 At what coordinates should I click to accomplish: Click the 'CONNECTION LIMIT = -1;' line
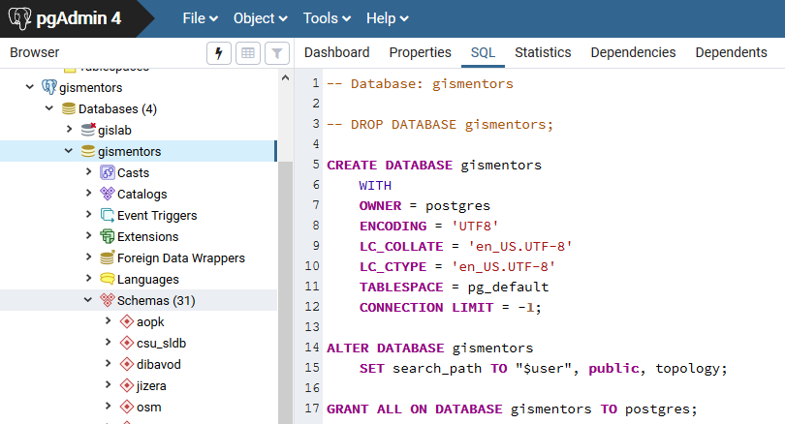[x=450, y=308]
